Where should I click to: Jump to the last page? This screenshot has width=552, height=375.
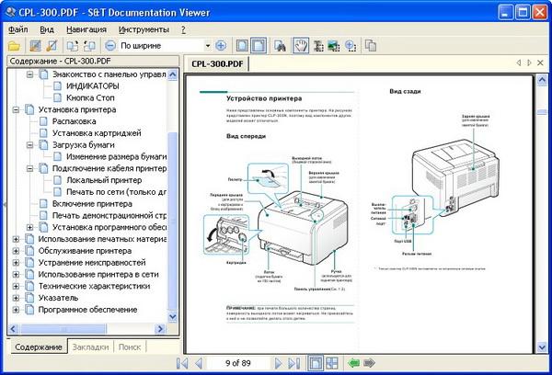click(293, 363)
